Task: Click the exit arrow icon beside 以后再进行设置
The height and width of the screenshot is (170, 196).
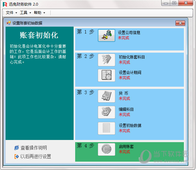Action: click(17, 157)
